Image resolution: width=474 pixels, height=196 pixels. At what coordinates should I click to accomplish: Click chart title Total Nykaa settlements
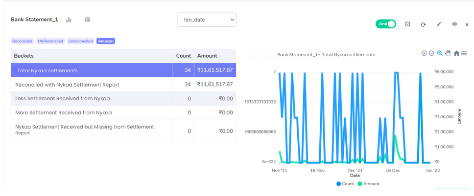[x=326, y=55]
